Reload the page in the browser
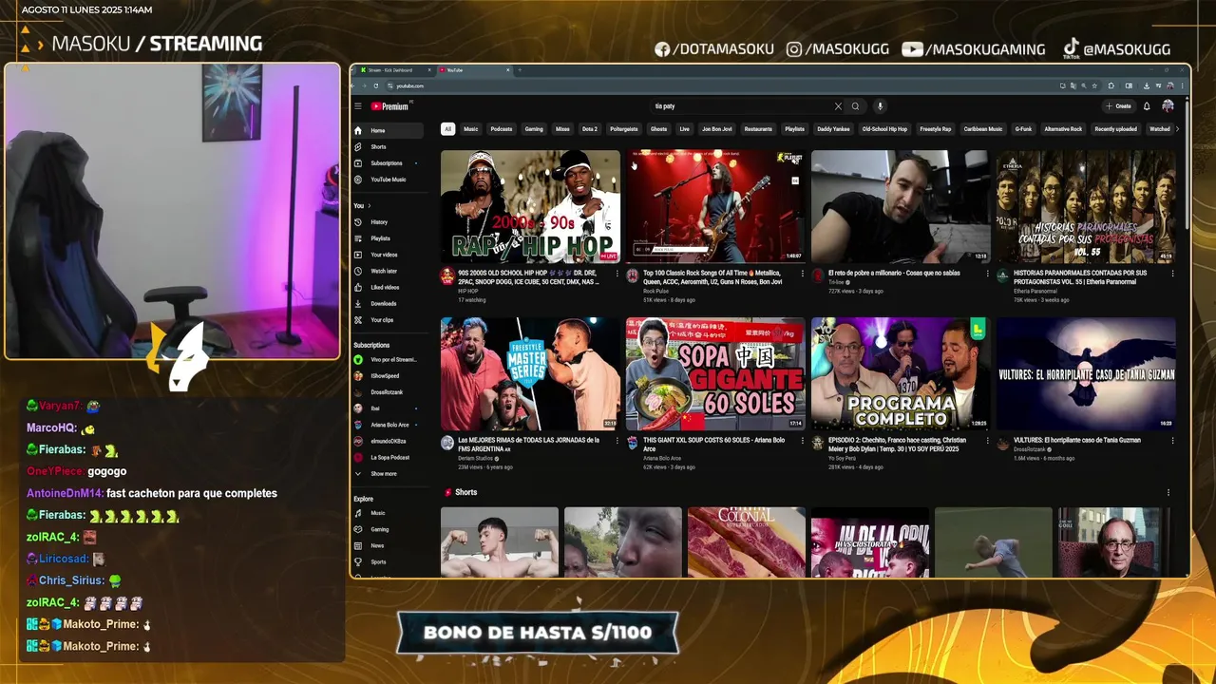 pos(375,85)
